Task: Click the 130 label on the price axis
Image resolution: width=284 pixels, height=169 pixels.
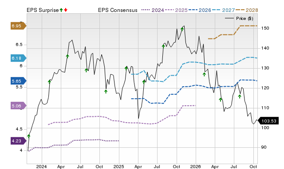Action: tap(265, 68)
